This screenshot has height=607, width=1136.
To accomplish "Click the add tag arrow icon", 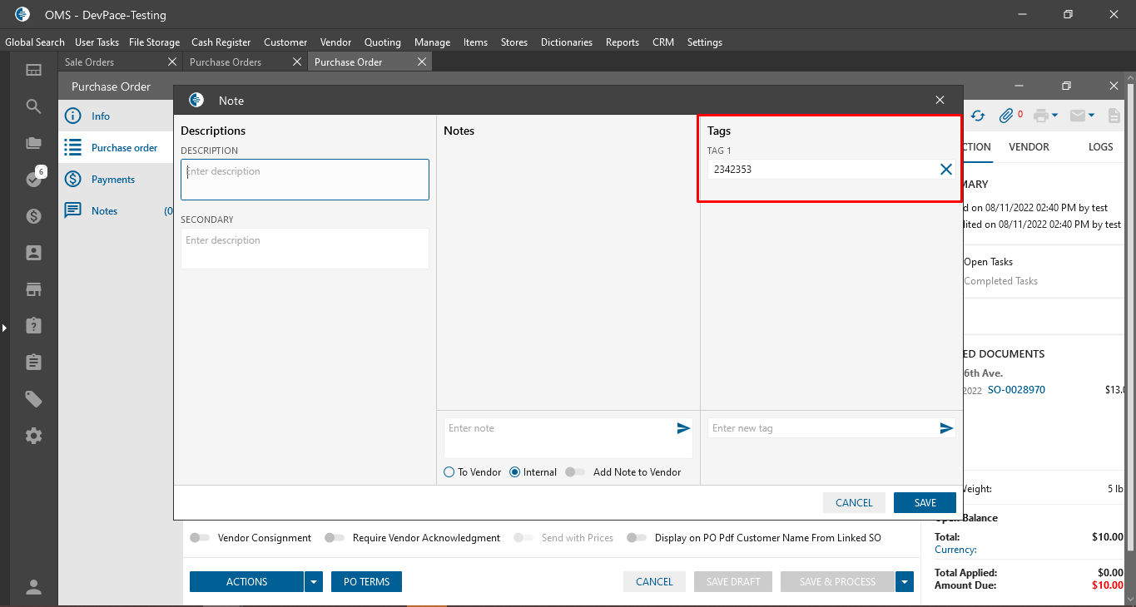I will [946, 428].
